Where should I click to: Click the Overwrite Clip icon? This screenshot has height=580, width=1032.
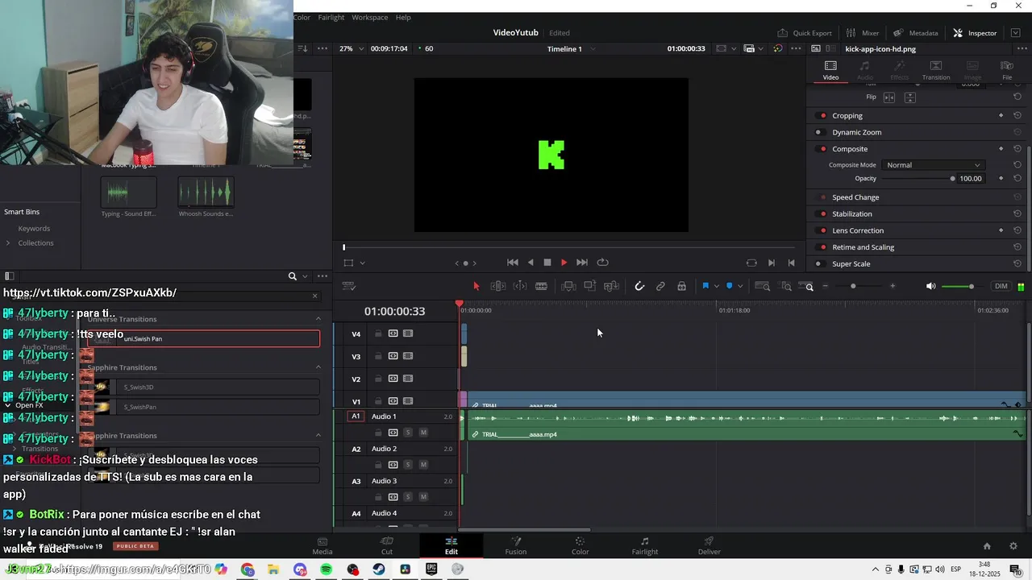pos(590,286)
